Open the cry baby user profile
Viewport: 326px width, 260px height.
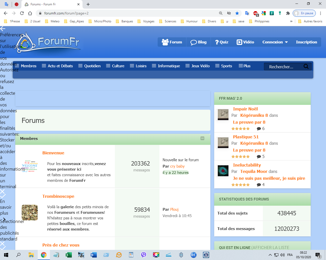(x=177, y=166)
